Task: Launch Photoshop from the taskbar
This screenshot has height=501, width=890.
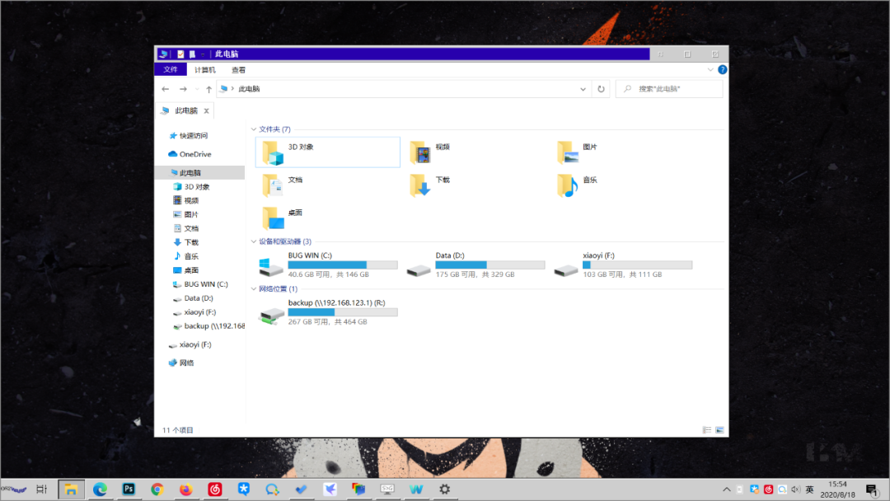Action: pos(129,489)
